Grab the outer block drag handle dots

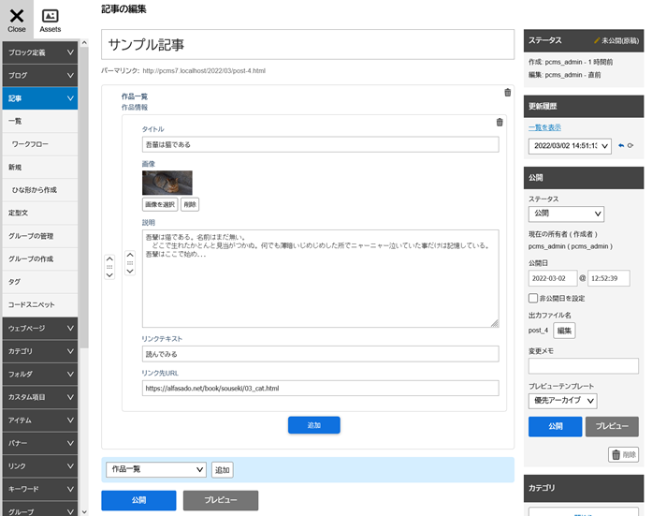point(109,267)
